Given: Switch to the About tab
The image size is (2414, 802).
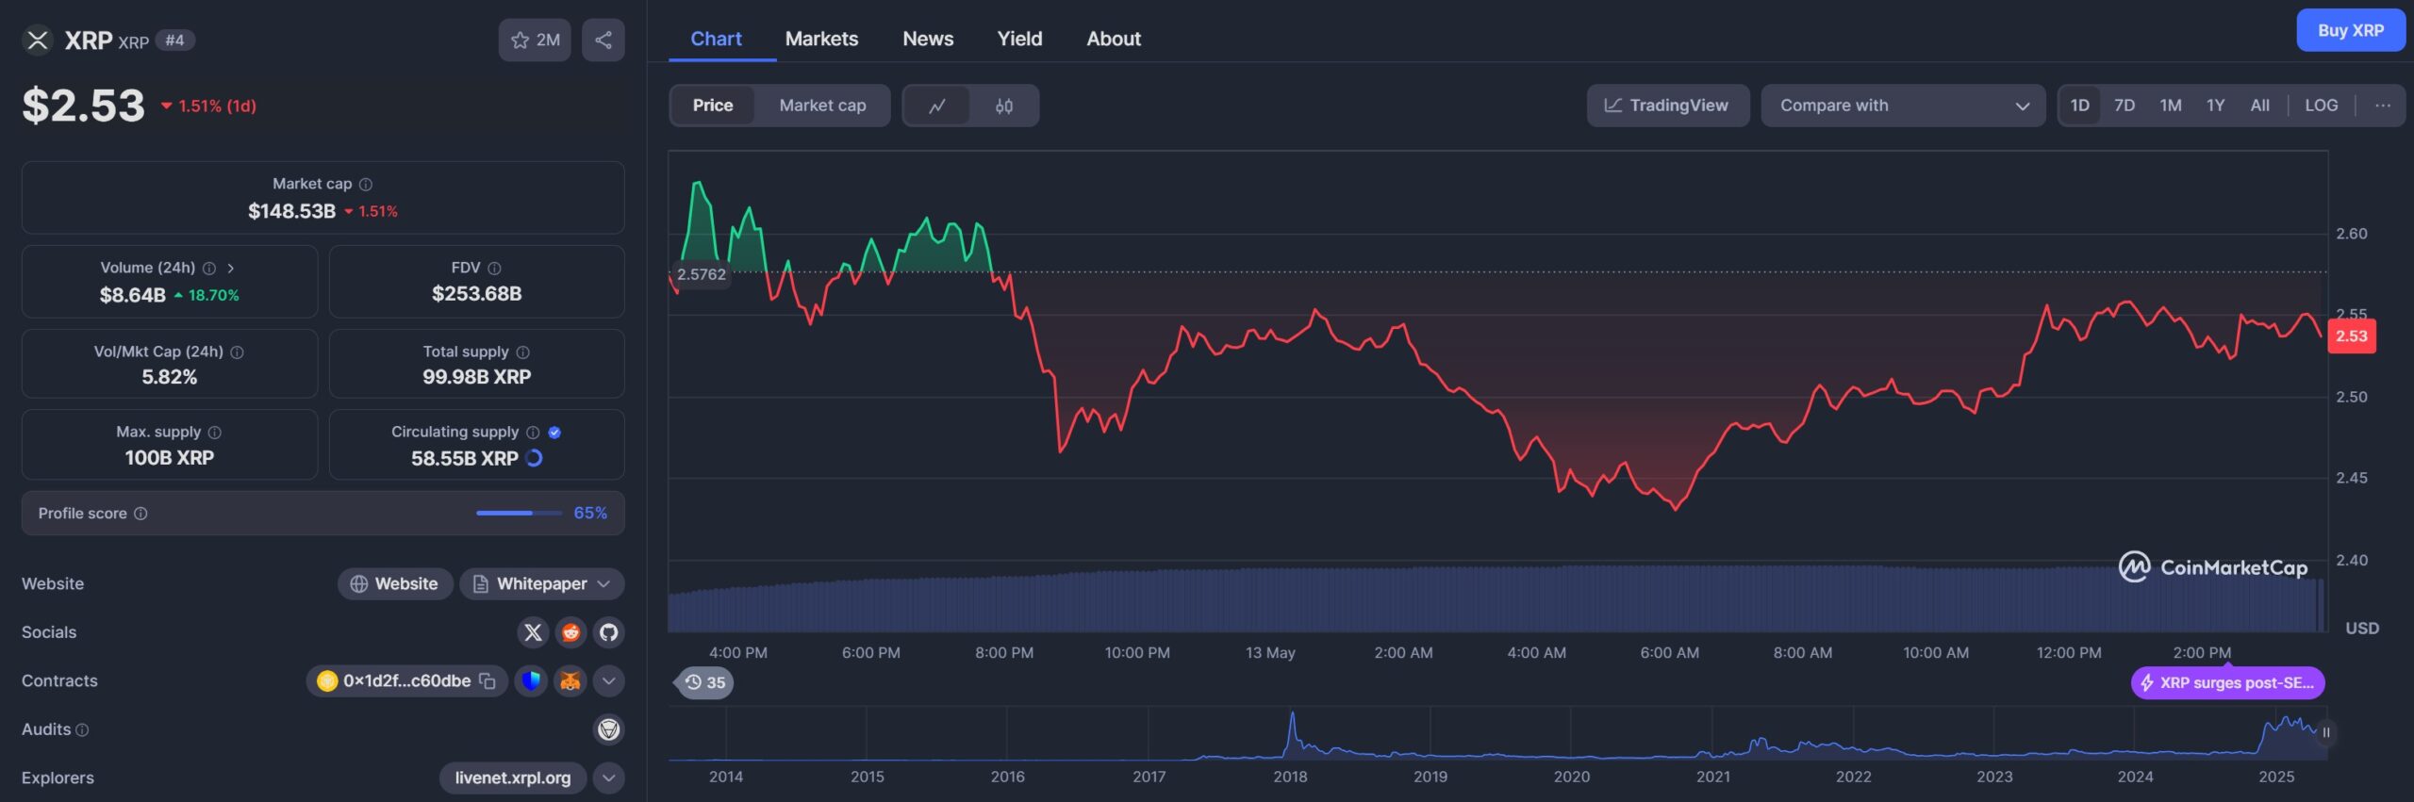Looking at the screenshot, I should tap(1114, 39).
